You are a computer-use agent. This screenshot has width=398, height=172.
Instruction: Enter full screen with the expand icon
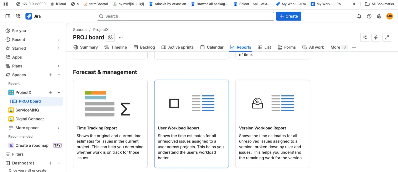click(x=387, y=37)
